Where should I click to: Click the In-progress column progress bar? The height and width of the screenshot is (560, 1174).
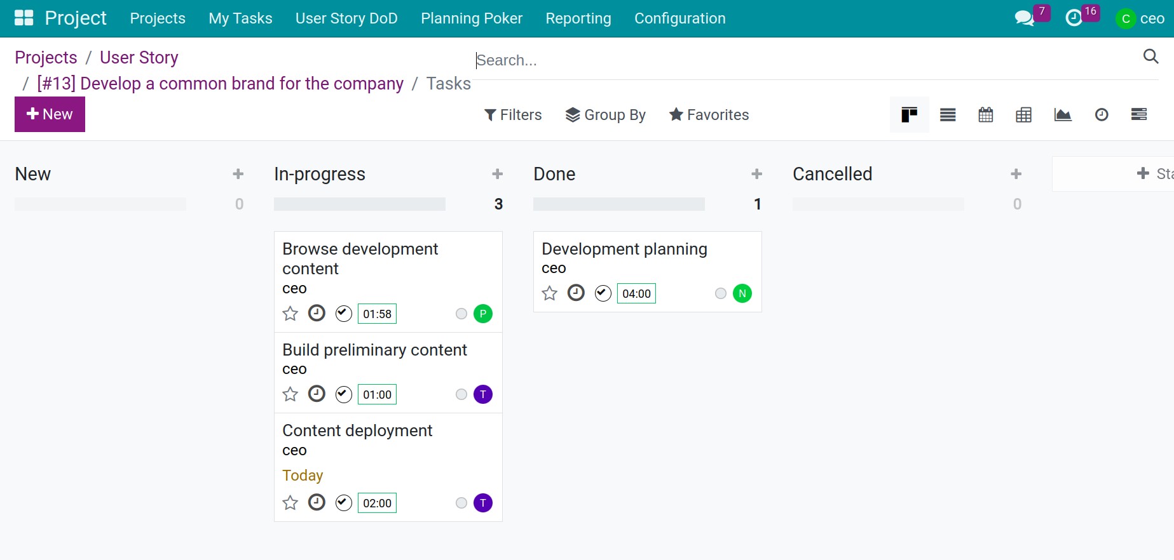tap(360, 204)
